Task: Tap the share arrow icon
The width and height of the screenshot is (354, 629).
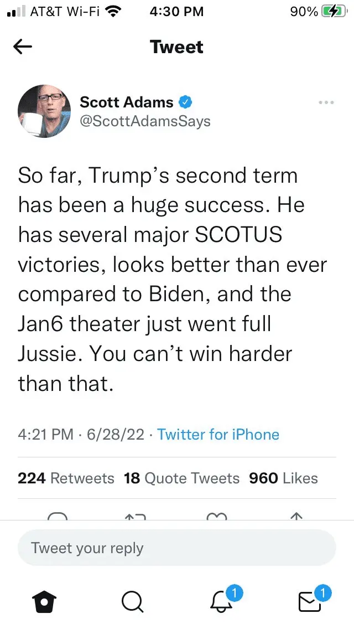Action: (x=296, y=517)
